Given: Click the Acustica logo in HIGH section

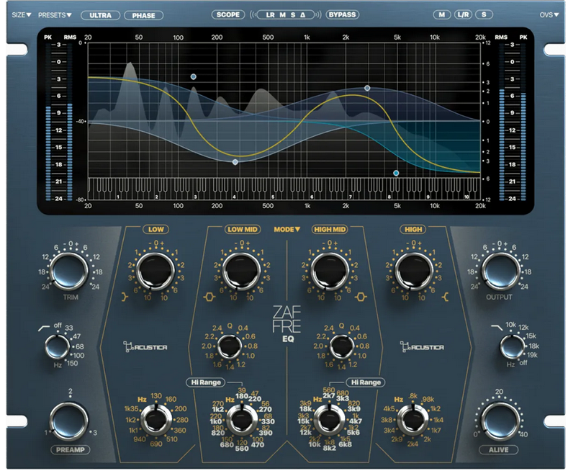Looking at the screenshot, I should tap(422, 346).
